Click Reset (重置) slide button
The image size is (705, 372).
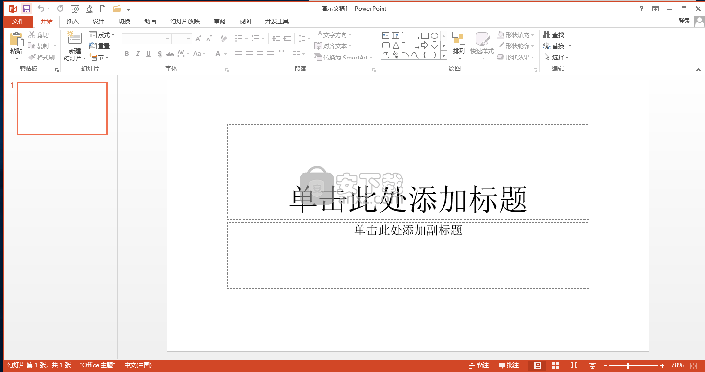[100, 46]
